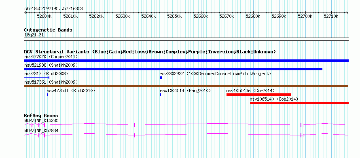
Task: Click the red nsv1065140 (Coe2014) loss bar
Action: 299,103
